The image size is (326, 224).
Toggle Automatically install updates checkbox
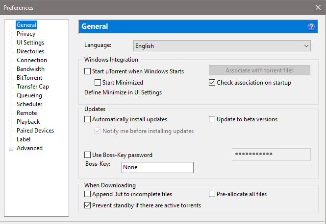88,119
